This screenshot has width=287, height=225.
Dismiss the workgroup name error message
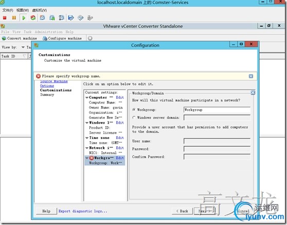(x=251, y=76)
